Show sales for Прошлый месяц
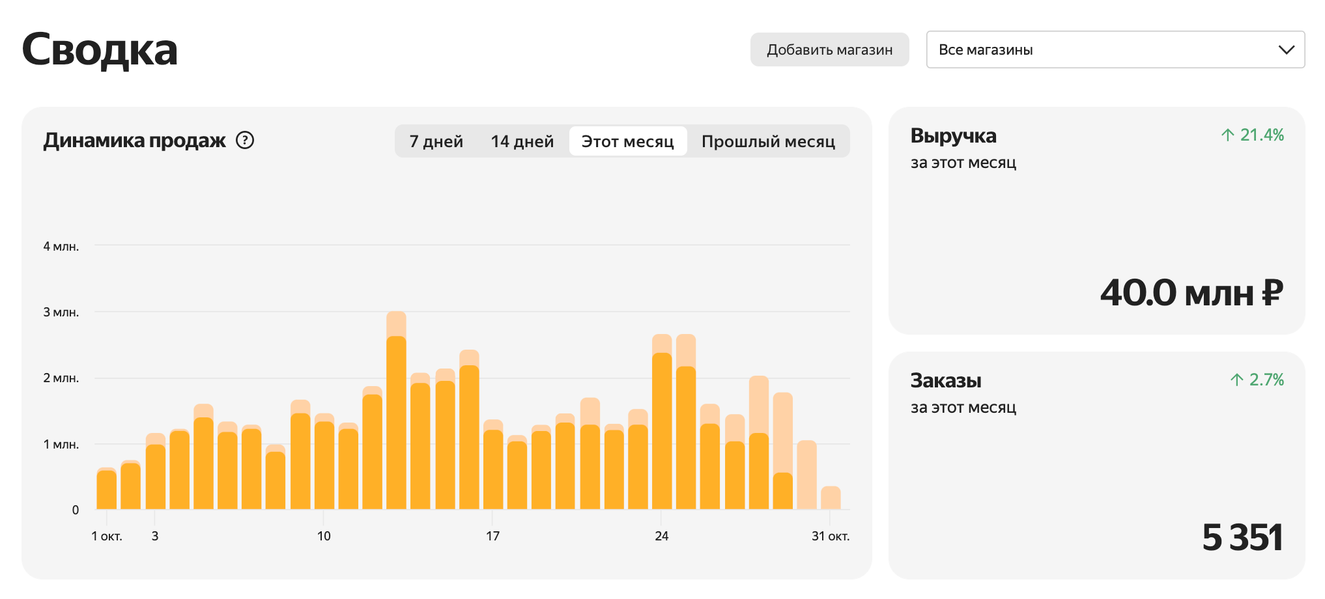Viewport: 1325px width, 599px height. pyautogui.click(x=768, y=141)
